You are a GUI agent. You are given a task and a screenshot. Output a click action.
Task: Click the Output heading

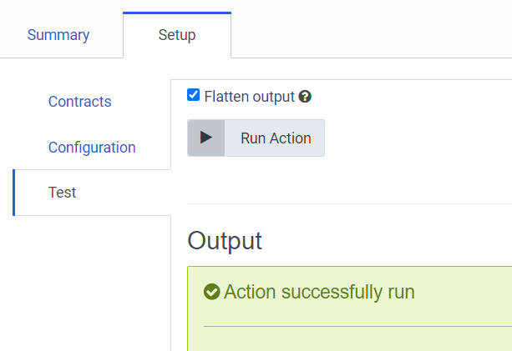225,241
